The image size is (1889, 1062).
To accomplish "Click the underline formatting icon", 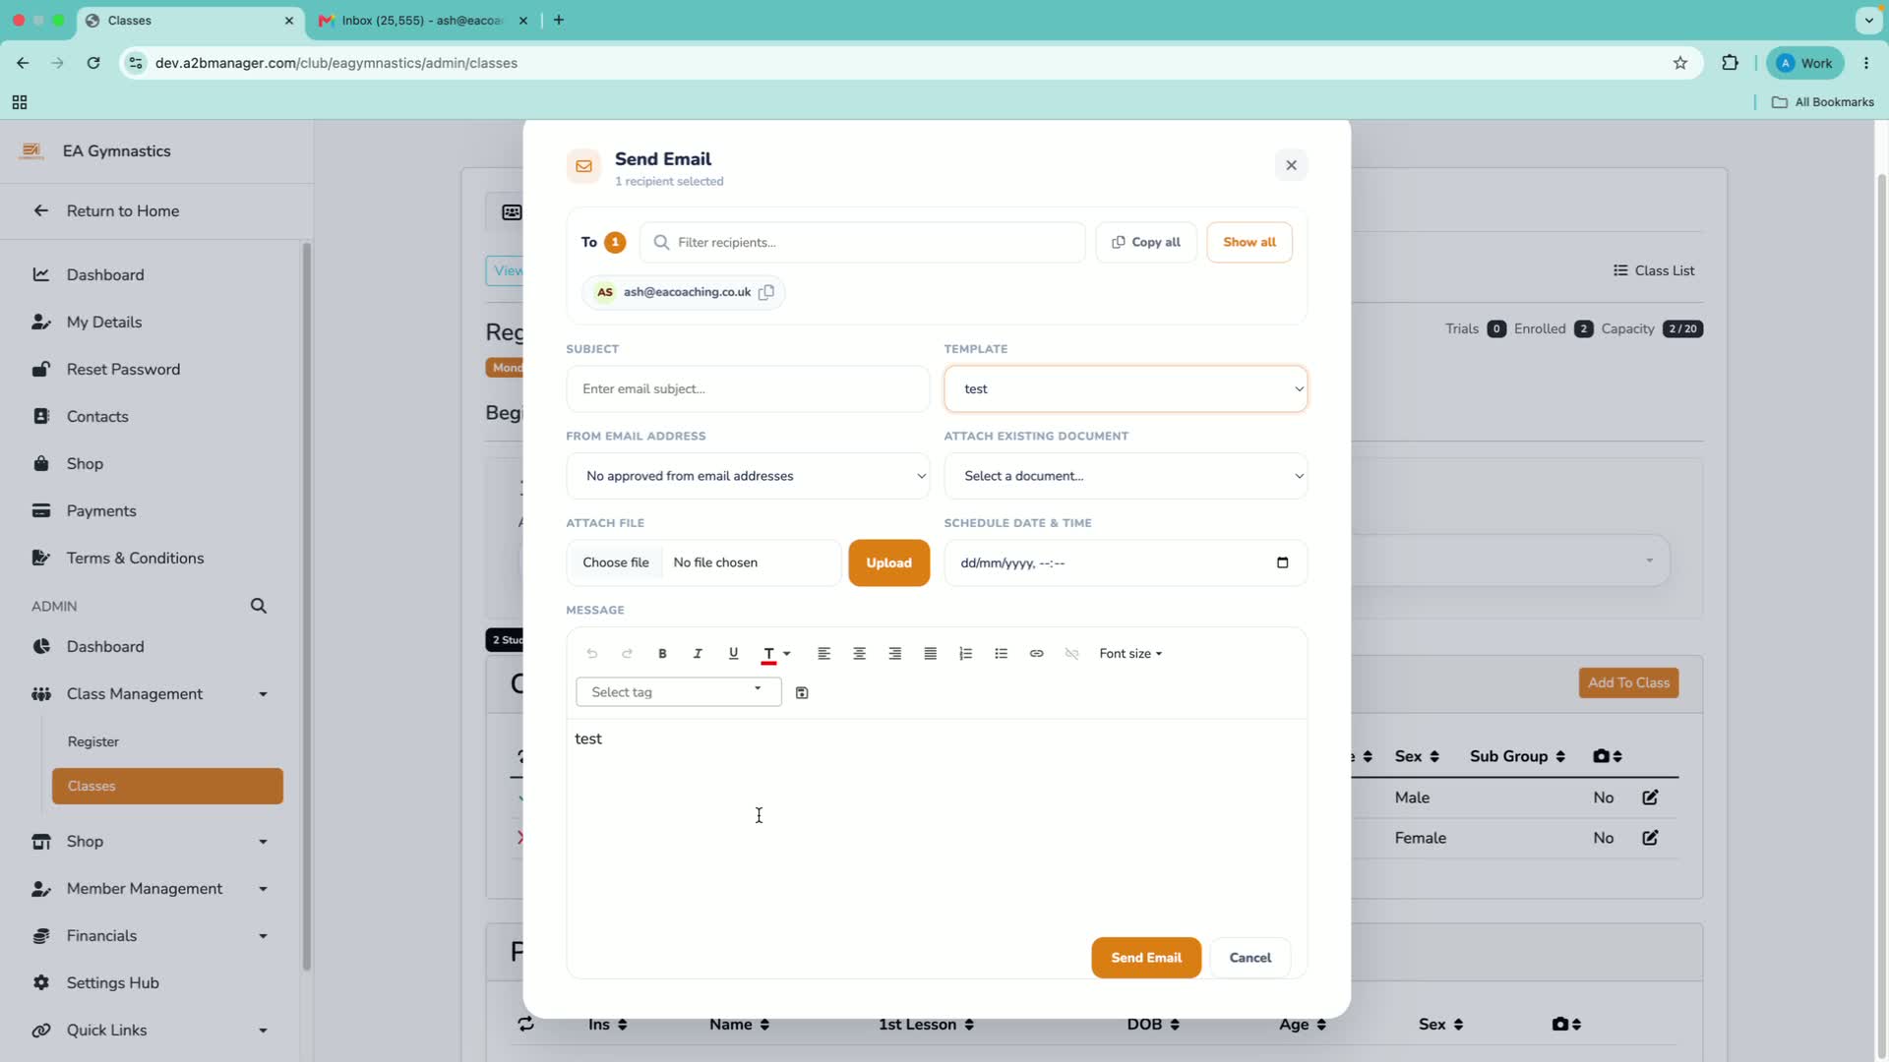I will tap(733, 654).
